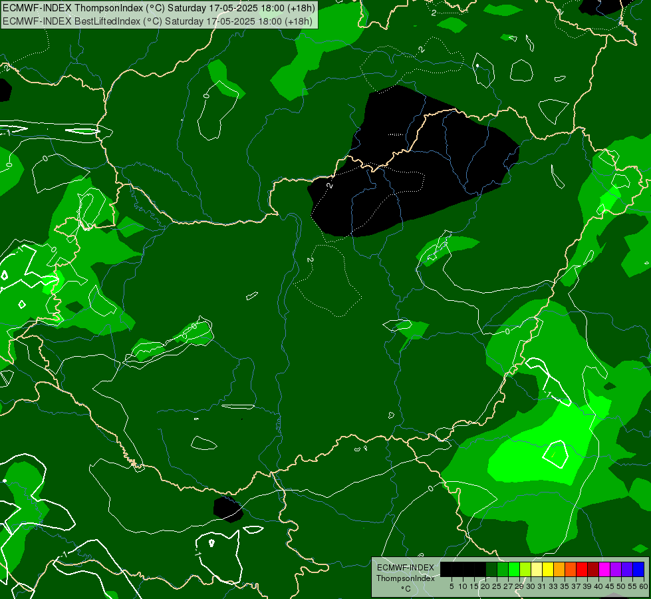Click the legend tick label 37
The image size is (651, 599).
(577, 586)
